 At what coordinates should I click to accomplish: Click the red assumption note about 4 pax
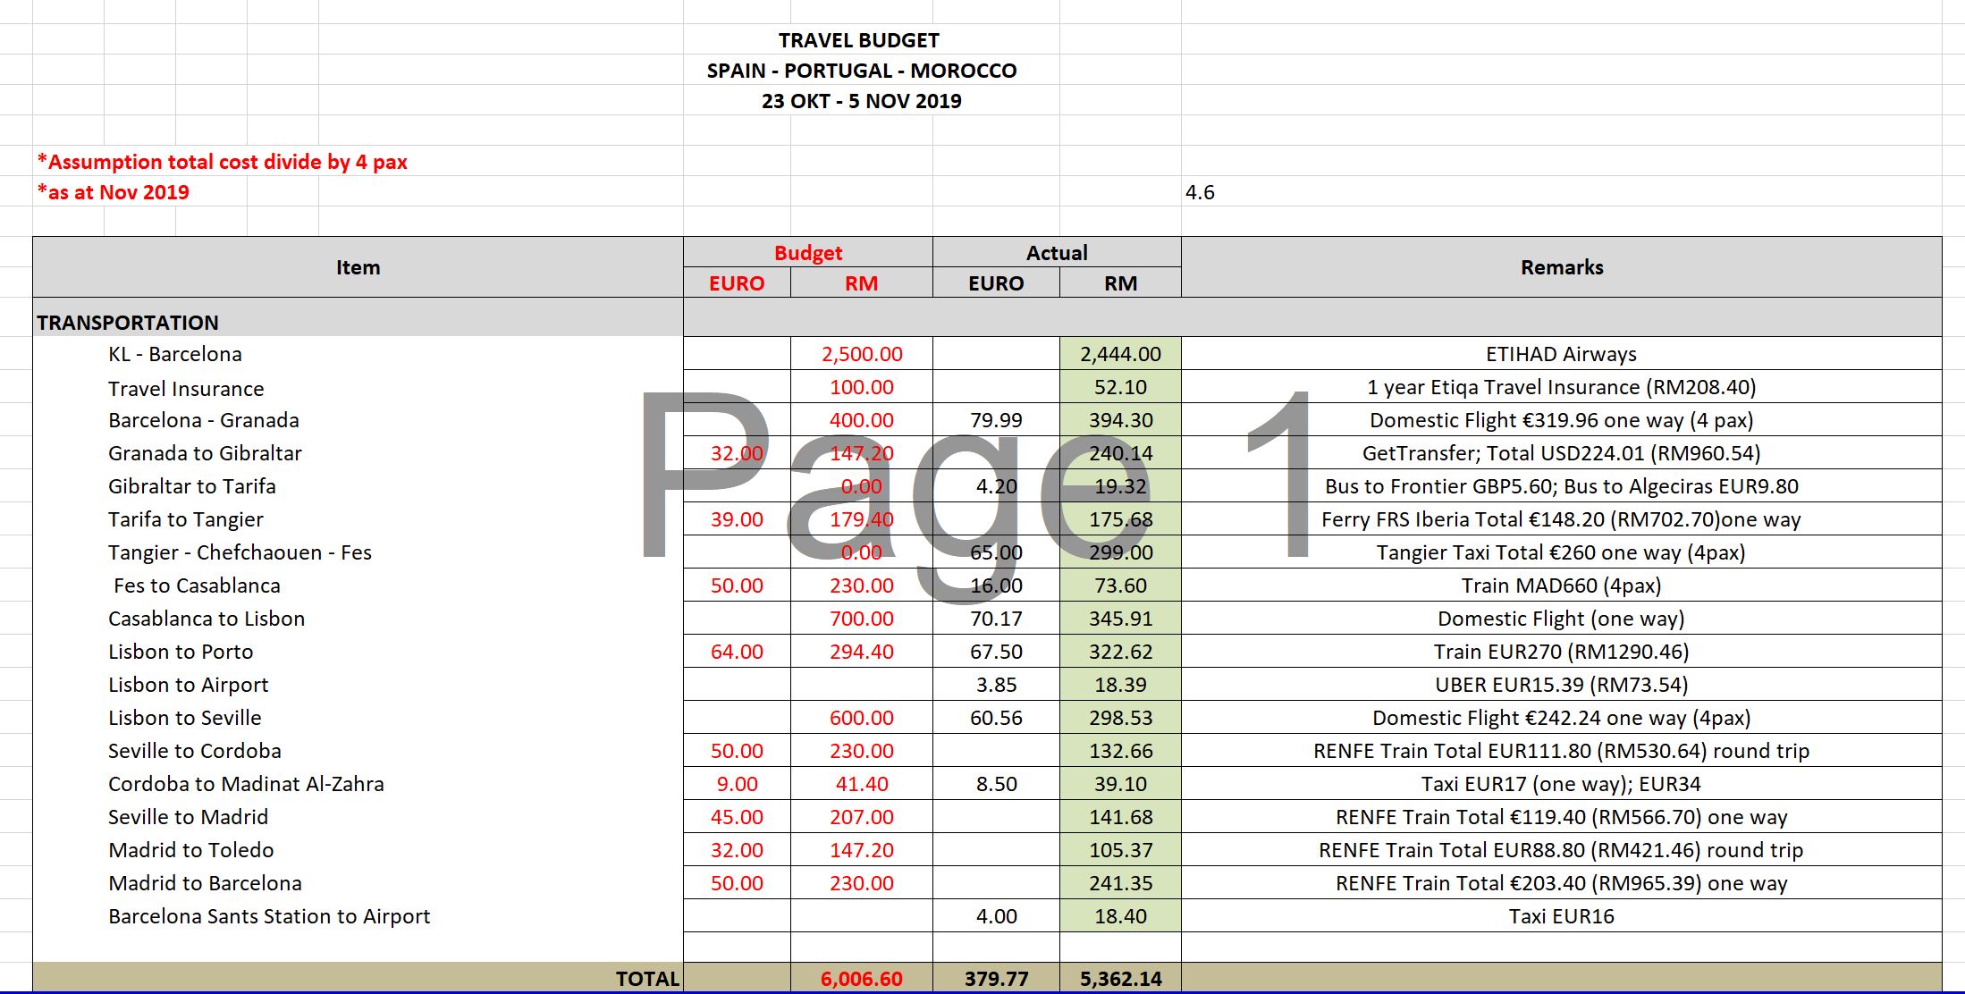[223, 162]
